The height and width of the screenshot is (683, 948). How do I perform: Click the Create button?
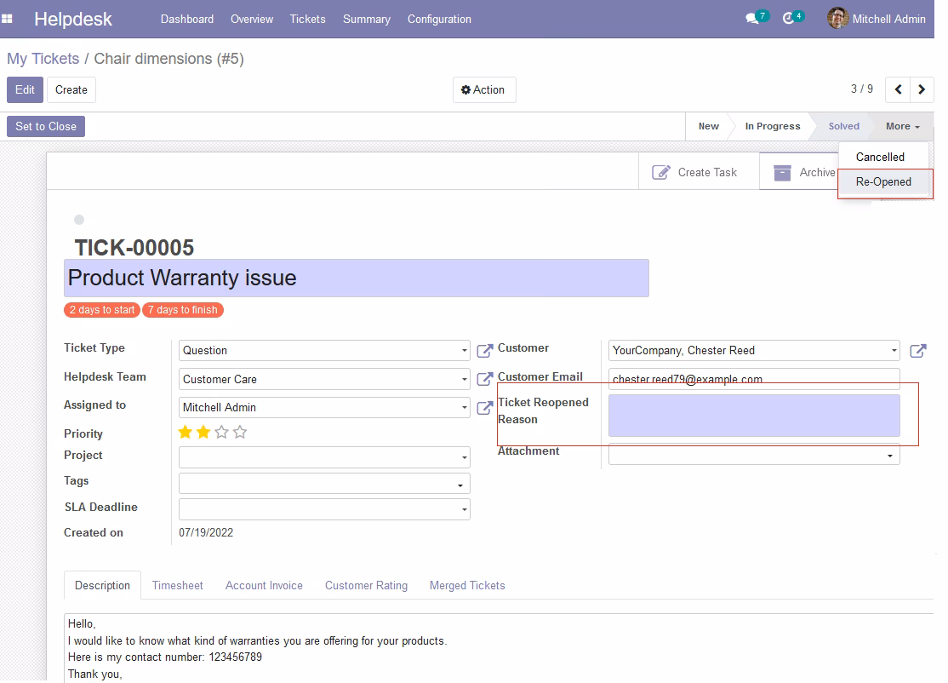coord(71,89)
